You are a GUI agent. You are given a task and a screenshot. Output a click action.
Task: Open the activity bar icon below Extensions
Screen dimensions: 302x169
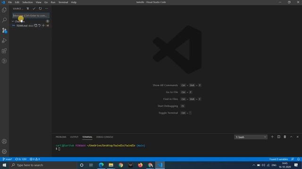(4, 61)
